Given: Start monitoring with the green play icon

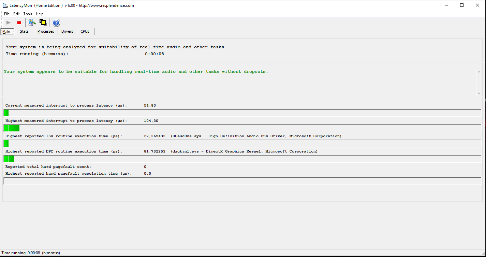Looking at the screenshot, I should coord(9,23).
